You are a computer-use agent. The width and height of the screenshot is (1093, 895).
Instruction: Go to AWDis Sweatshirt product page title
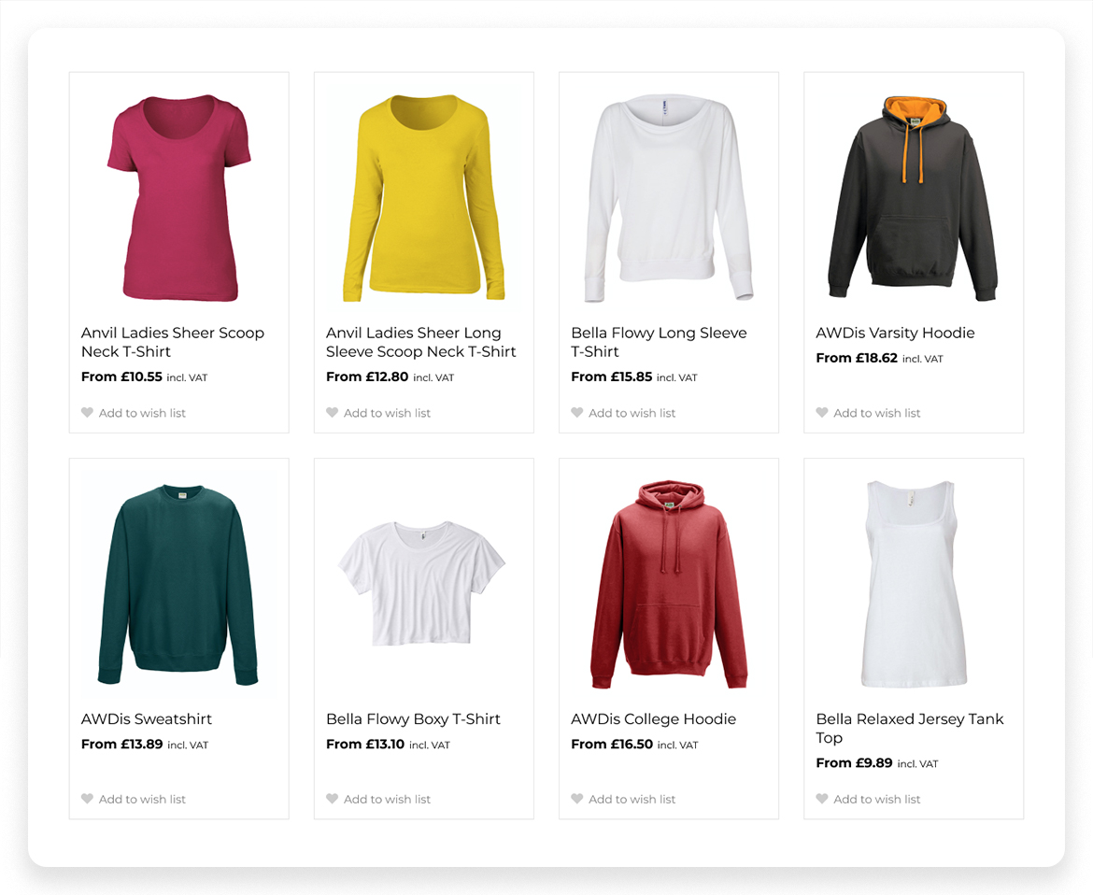click(147, 718)
